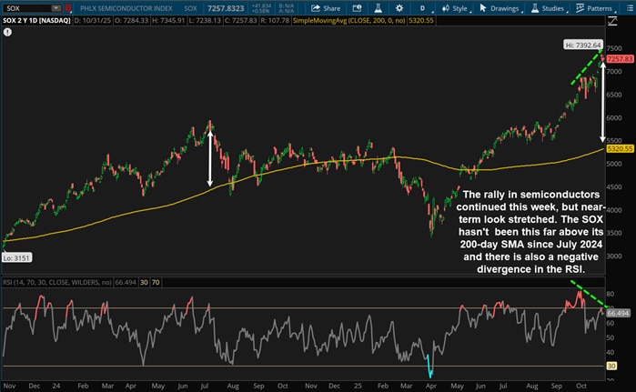Viewport: 636px width, 392px height.
Task: Click the D: 10/31/25 date readout
Action: tap(93, 20)
